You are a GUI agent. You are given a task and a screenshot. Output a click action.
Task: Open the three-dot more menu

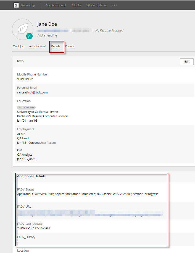click(x=115, y=5)
